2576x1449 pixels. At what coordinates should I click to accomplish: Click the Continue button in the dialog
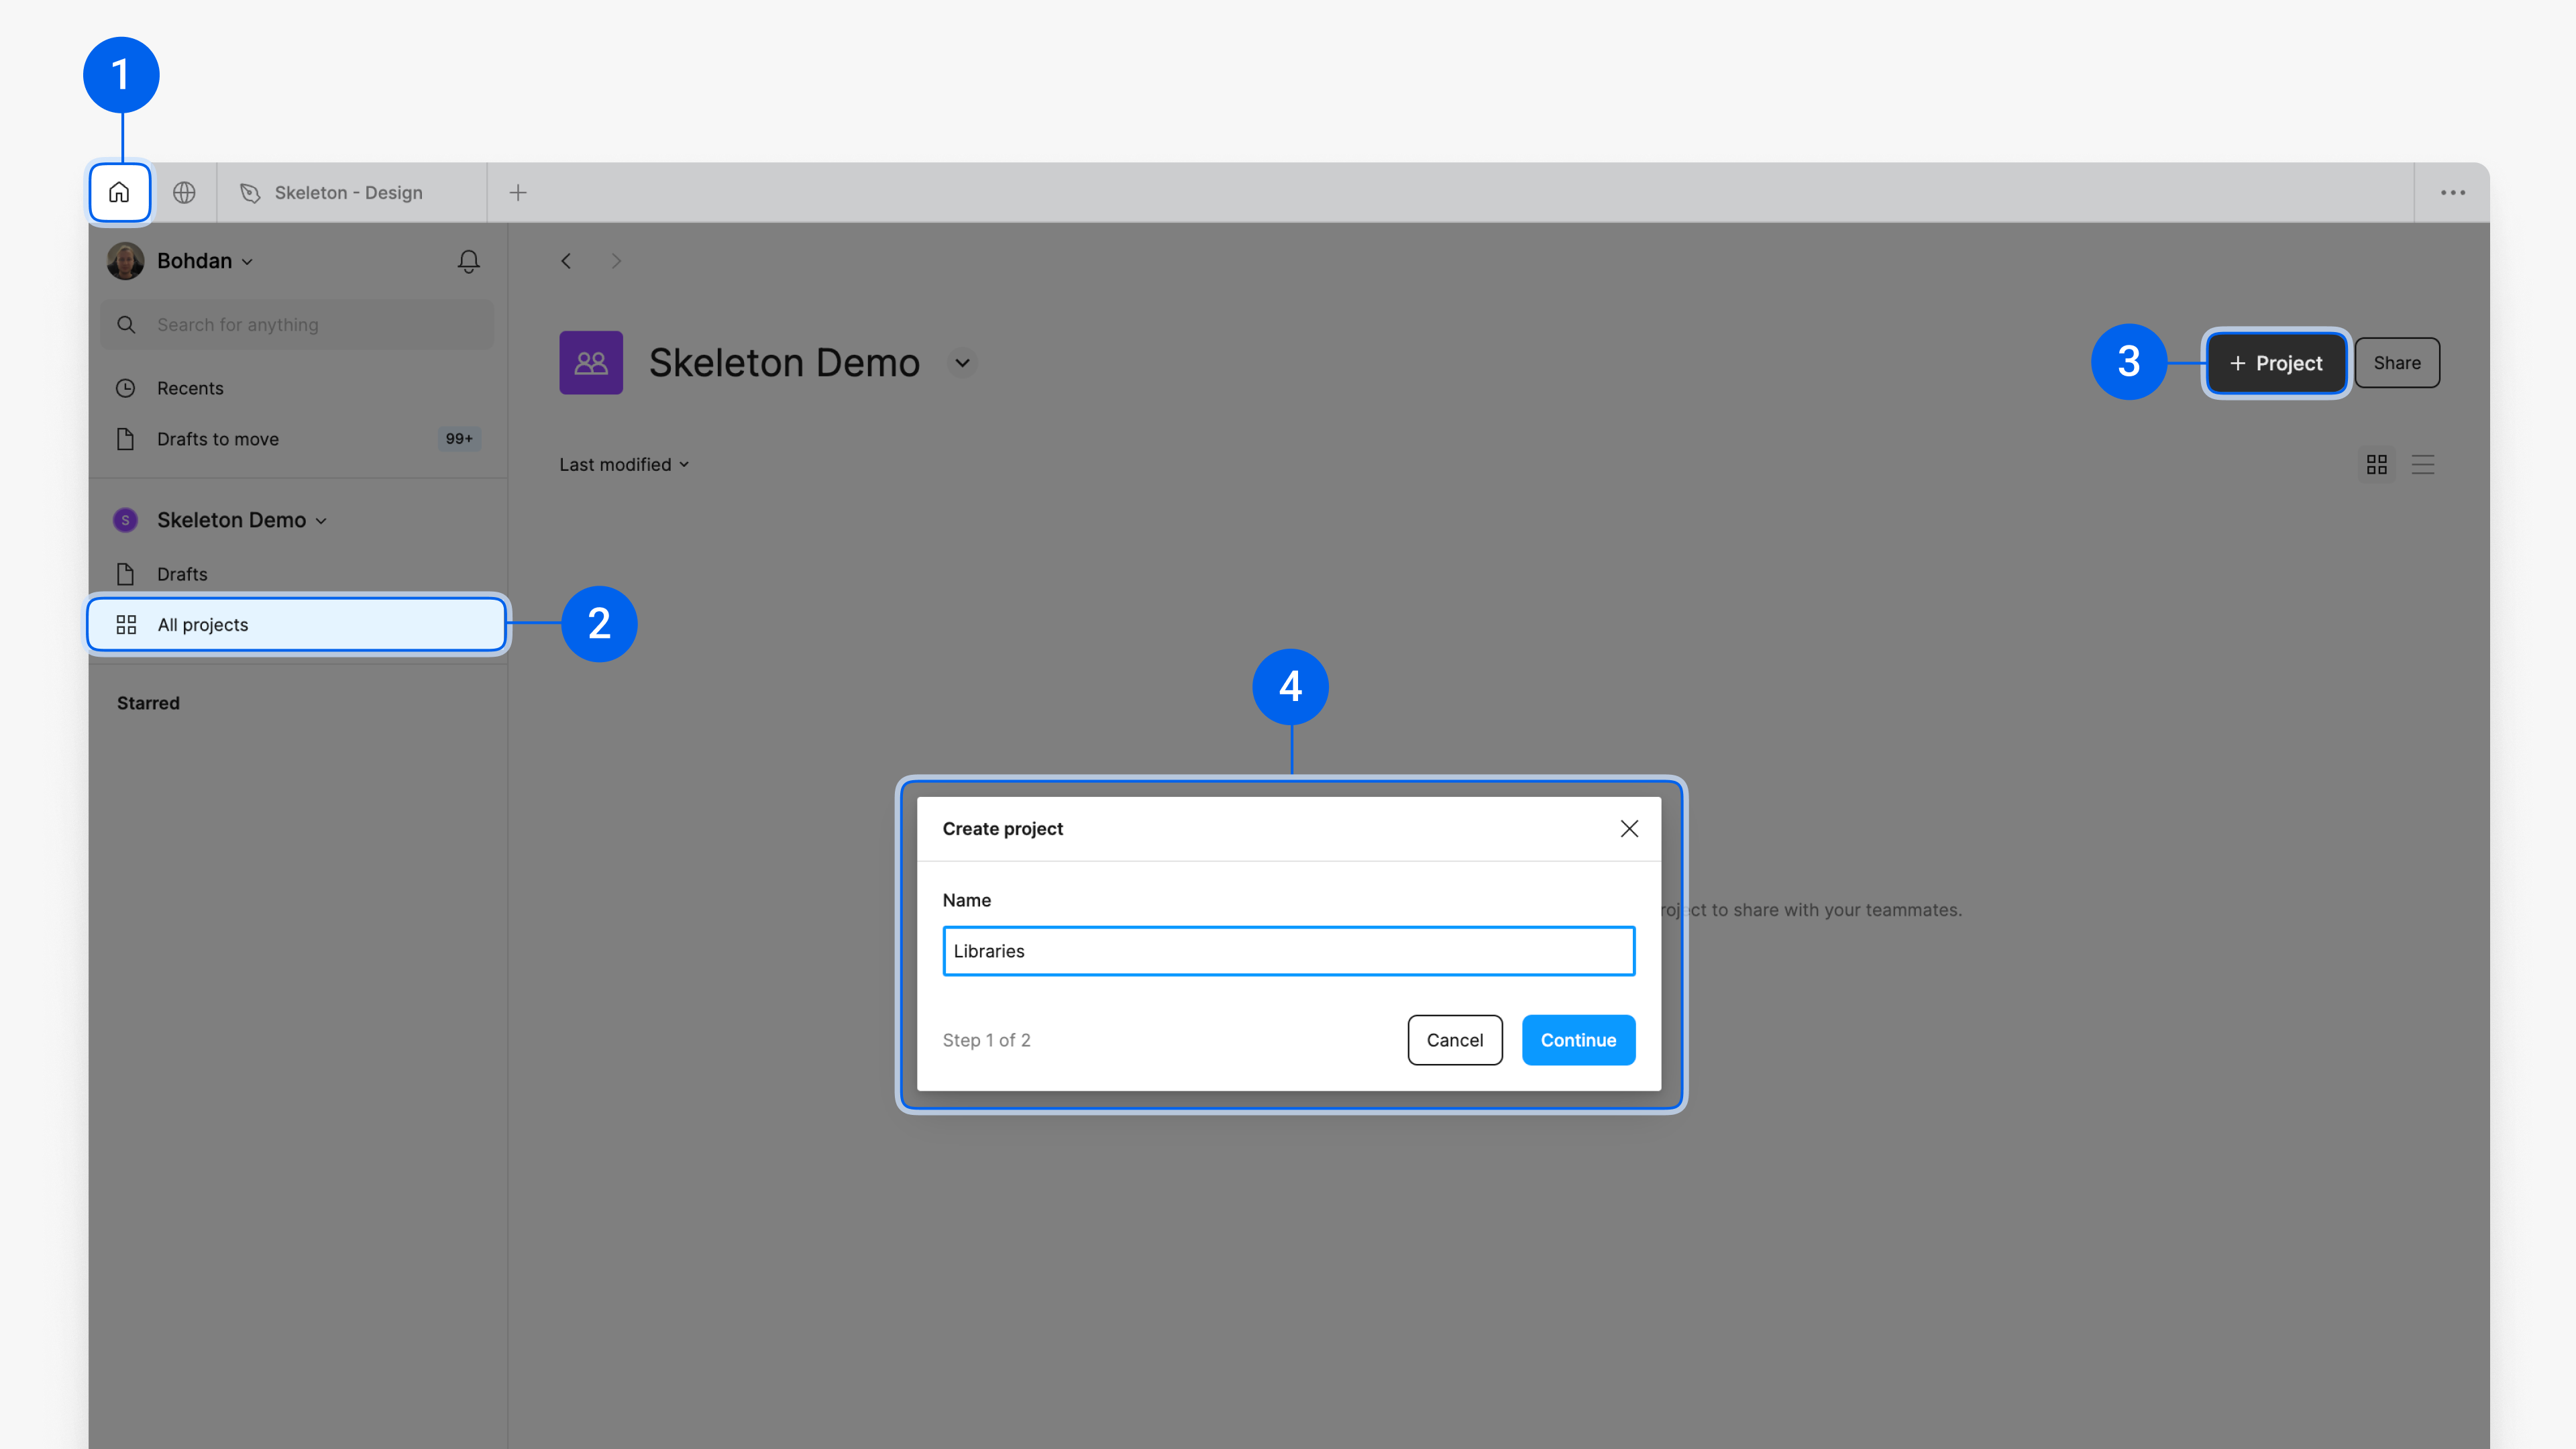point(1578,1040)
